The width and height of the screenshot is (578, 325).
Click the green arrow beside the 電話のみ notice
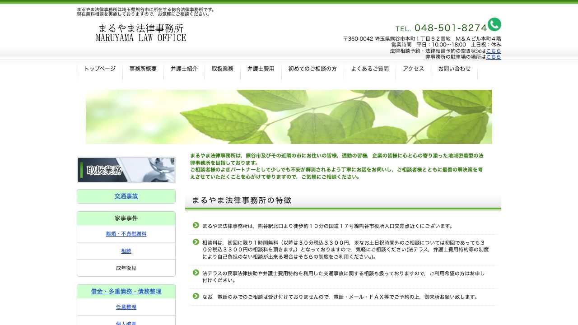click(196, 296)
